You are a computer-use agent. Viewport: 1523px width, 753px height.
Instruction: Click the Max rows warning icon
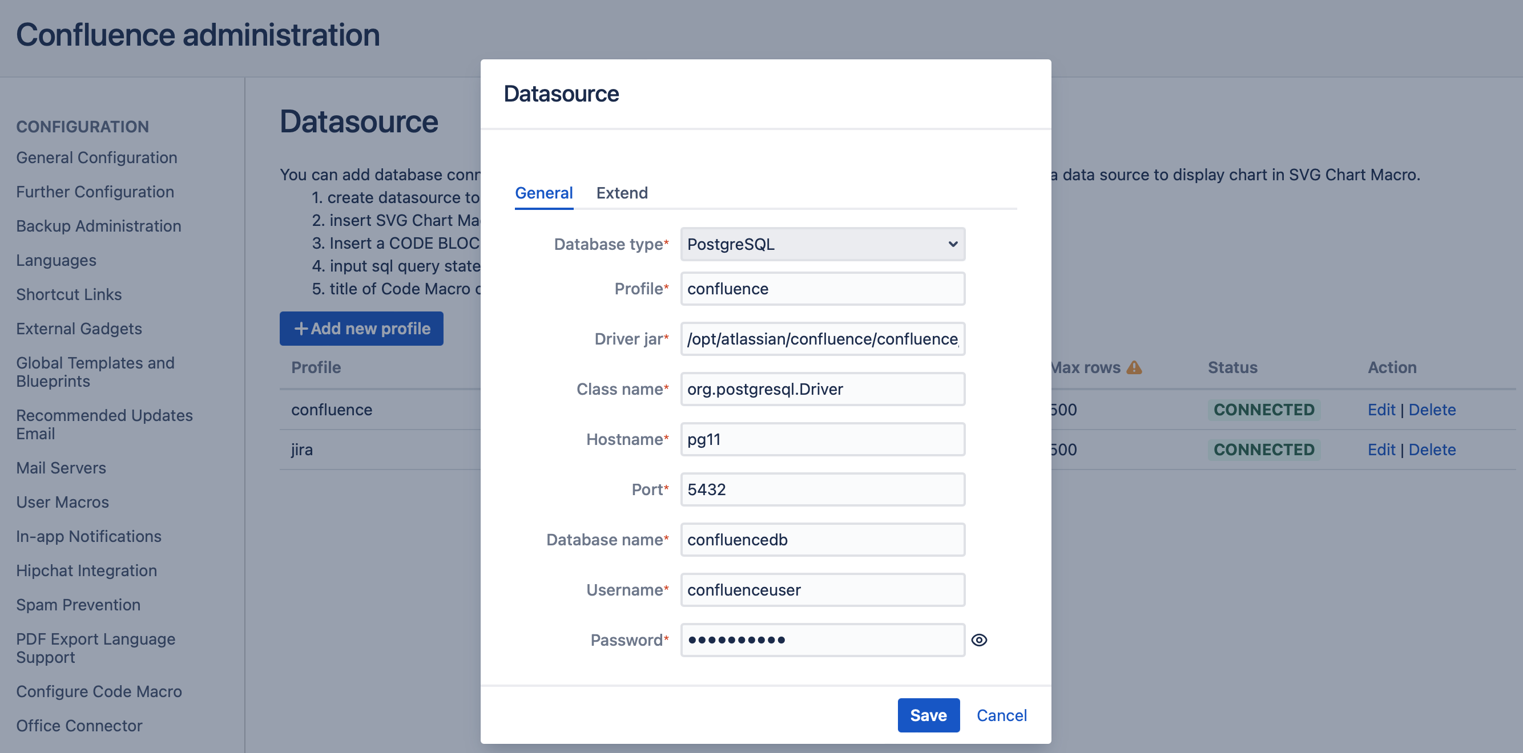1134,367
